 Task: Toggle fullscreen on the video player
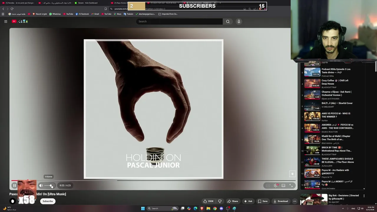coord(291,185)
